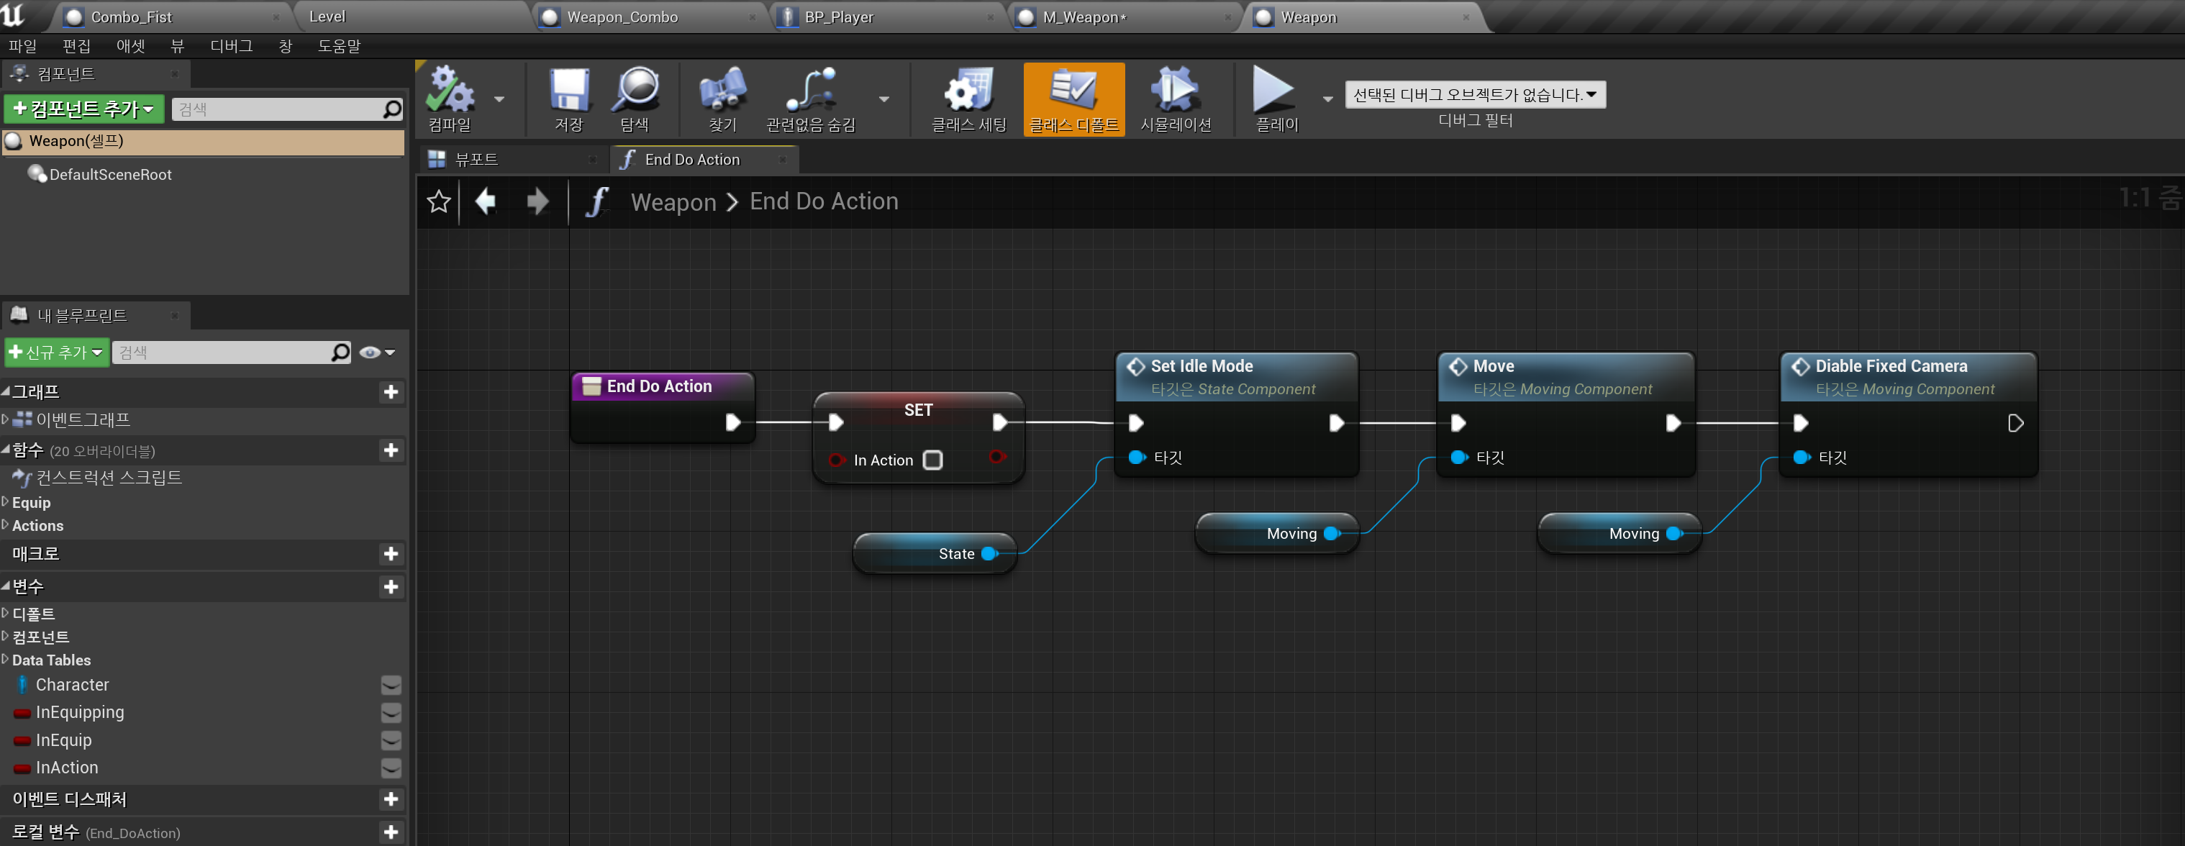Image resolution: width=2185 pixels, height=846 pixels.
Task: Expand the 디폴트 variable category
Action: pos(5,613)
